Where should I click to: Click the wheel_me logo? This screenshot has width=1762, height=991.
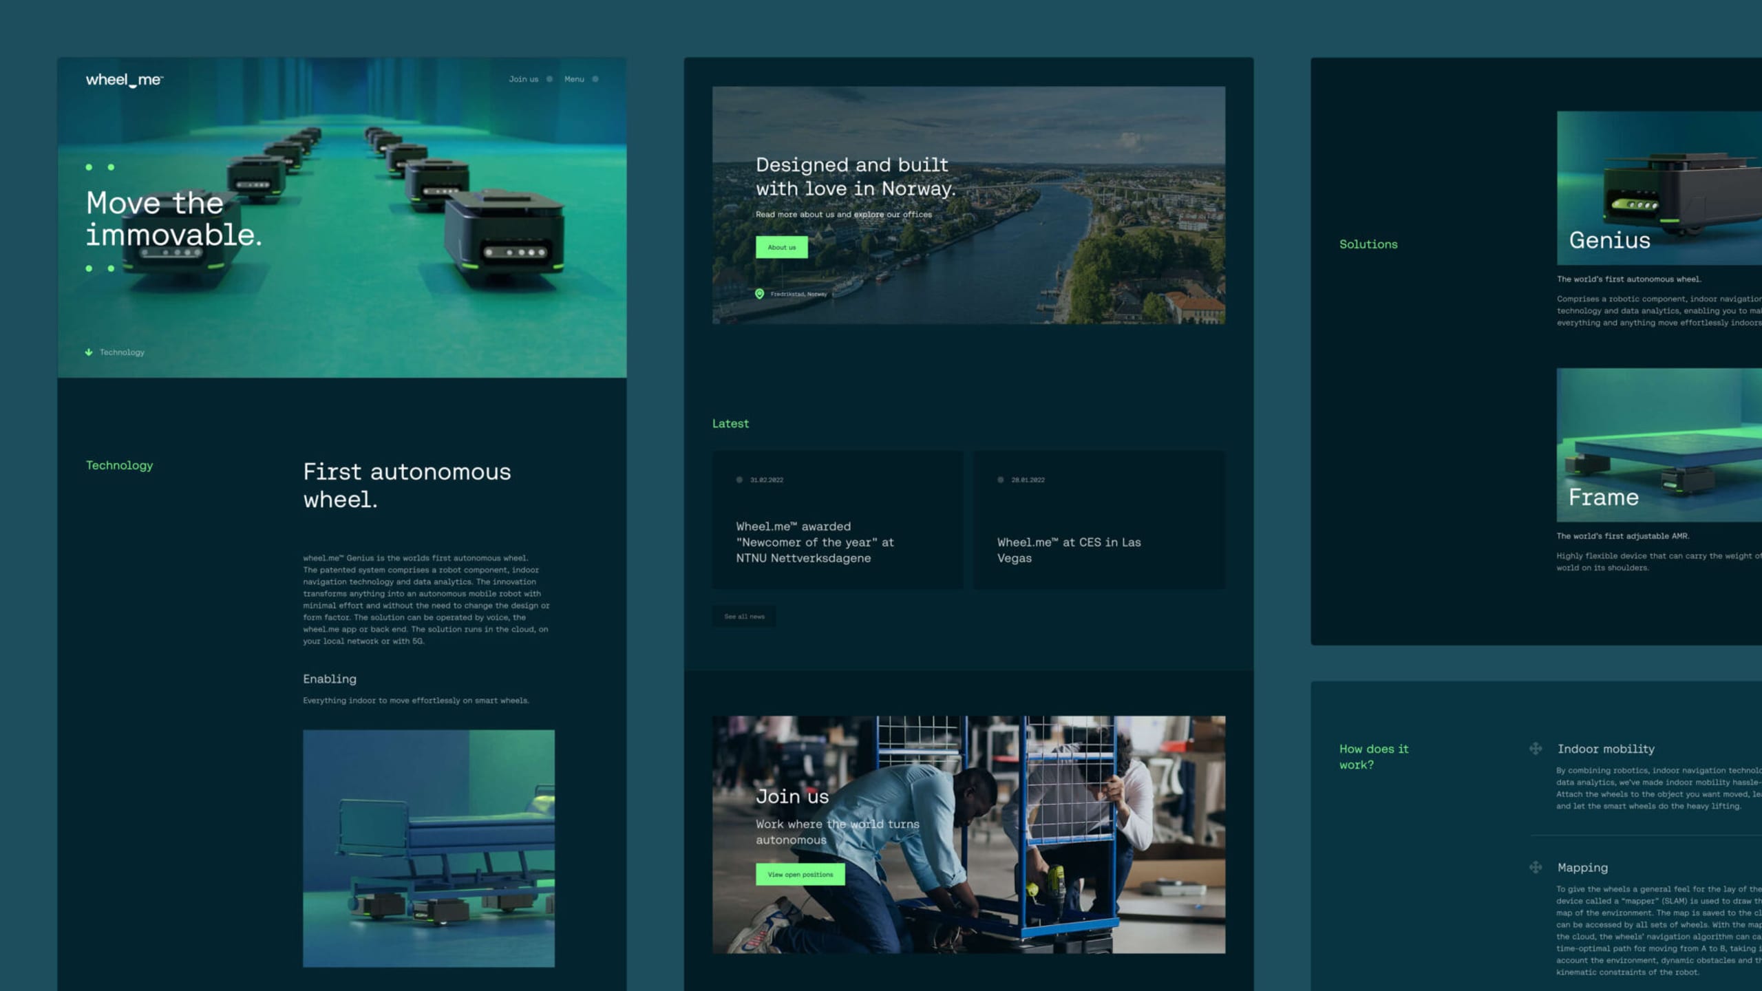click(124, 80)
